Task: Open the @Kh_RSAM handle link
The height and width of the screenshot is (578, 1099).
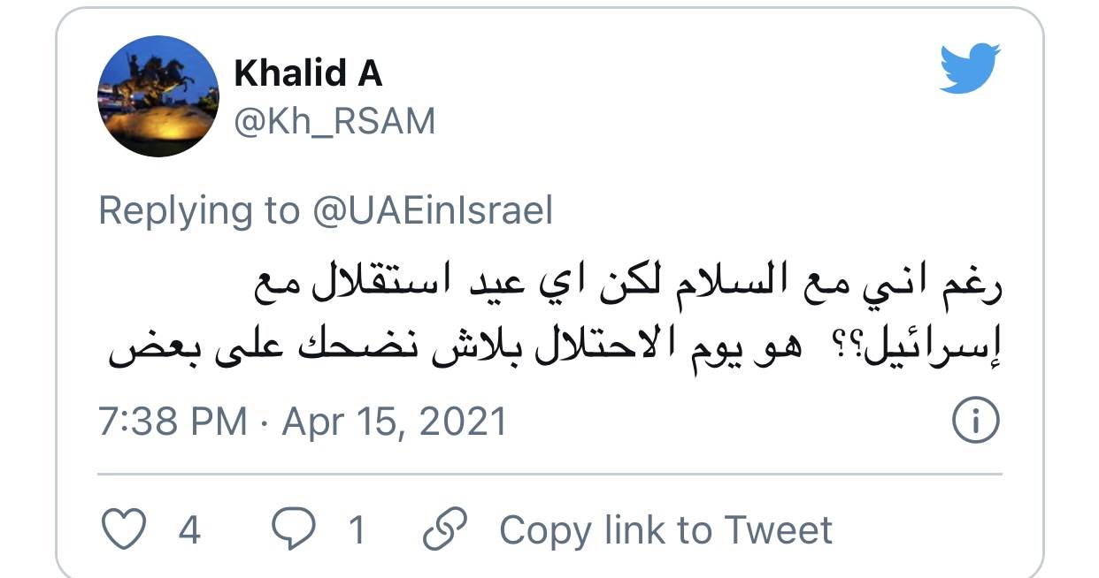Action: point(334,122)
